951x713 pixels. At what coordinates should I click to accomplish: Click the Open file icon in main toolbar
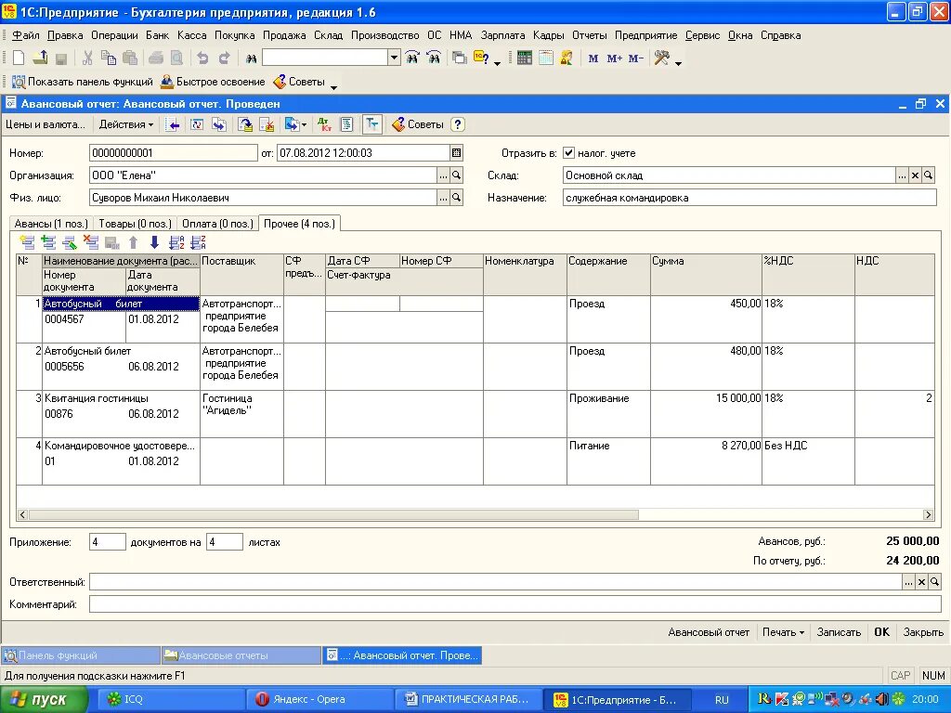click(40, 58)
